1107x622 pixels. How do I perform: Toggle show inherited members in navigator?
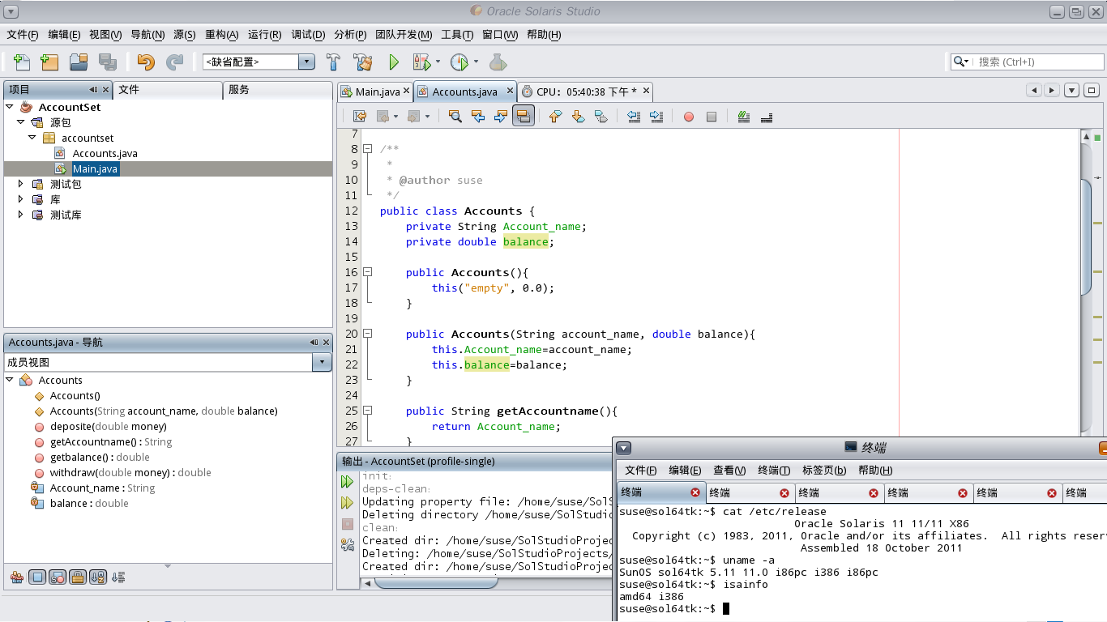point(16,577)
